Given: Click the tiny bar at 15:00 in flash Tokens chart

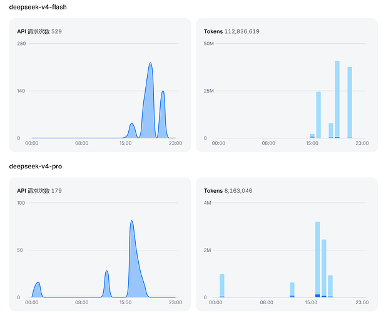Looking at the screenshot, I should click(312, 136).
